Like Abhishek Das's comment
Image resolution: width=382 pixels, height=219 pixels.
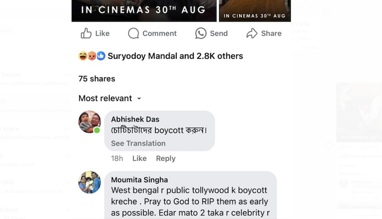(139, 158)
